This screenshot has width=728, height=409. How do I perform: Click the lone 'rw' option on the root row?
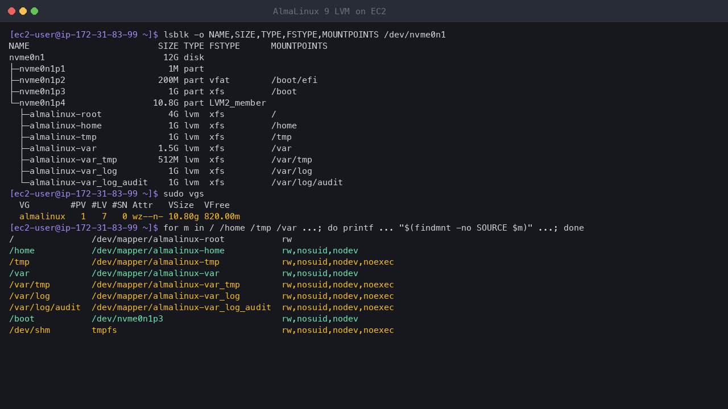287,239
